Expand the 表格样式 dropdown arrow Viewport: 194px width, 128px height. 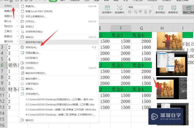pos(179,13)
